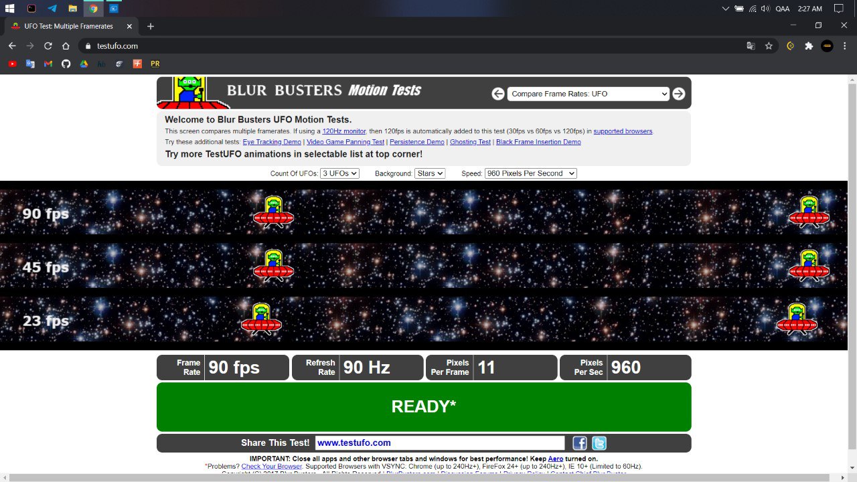Click the yellow extension icon in toolbar
This screenshot has height=482, width=857.
tap(791, 46)
